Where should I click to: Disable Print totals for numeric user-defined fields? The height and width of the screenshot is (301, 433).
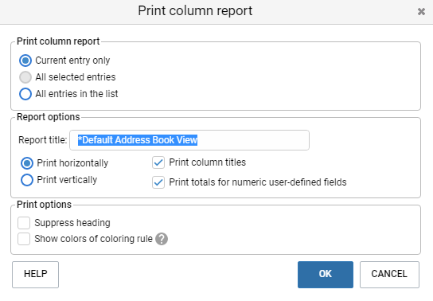158,182
